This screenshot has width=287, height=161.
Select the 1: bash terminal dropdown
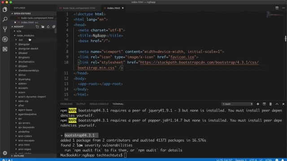[237, 104]
